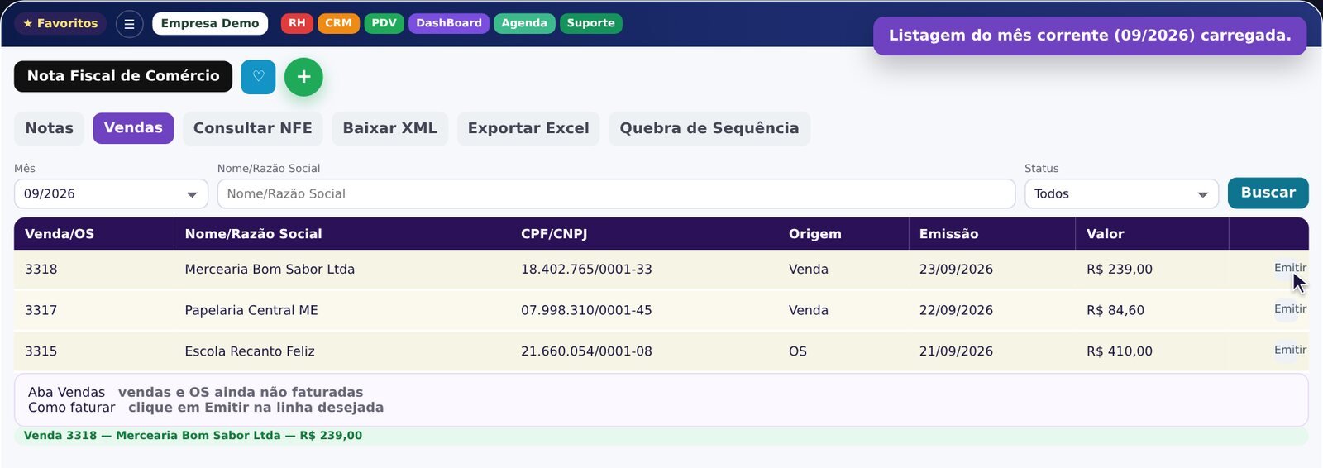Screen dimensions: 1323x468
Task: Switch to the Notas tab
Action: point(49,128)
